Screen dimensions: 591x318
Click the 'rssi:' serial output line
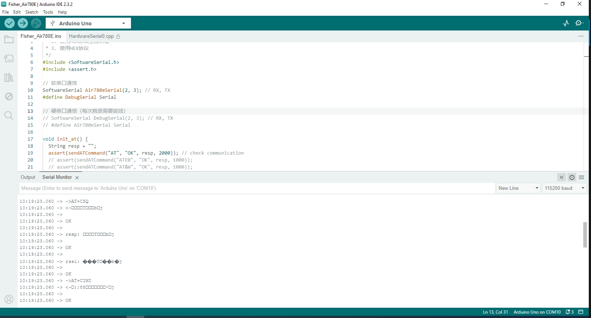point(71,261)
